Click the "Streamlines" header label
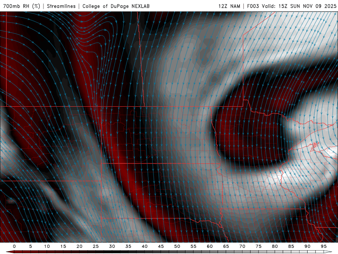Viewport: 338px width, 254px height. [x=61, y=6]
